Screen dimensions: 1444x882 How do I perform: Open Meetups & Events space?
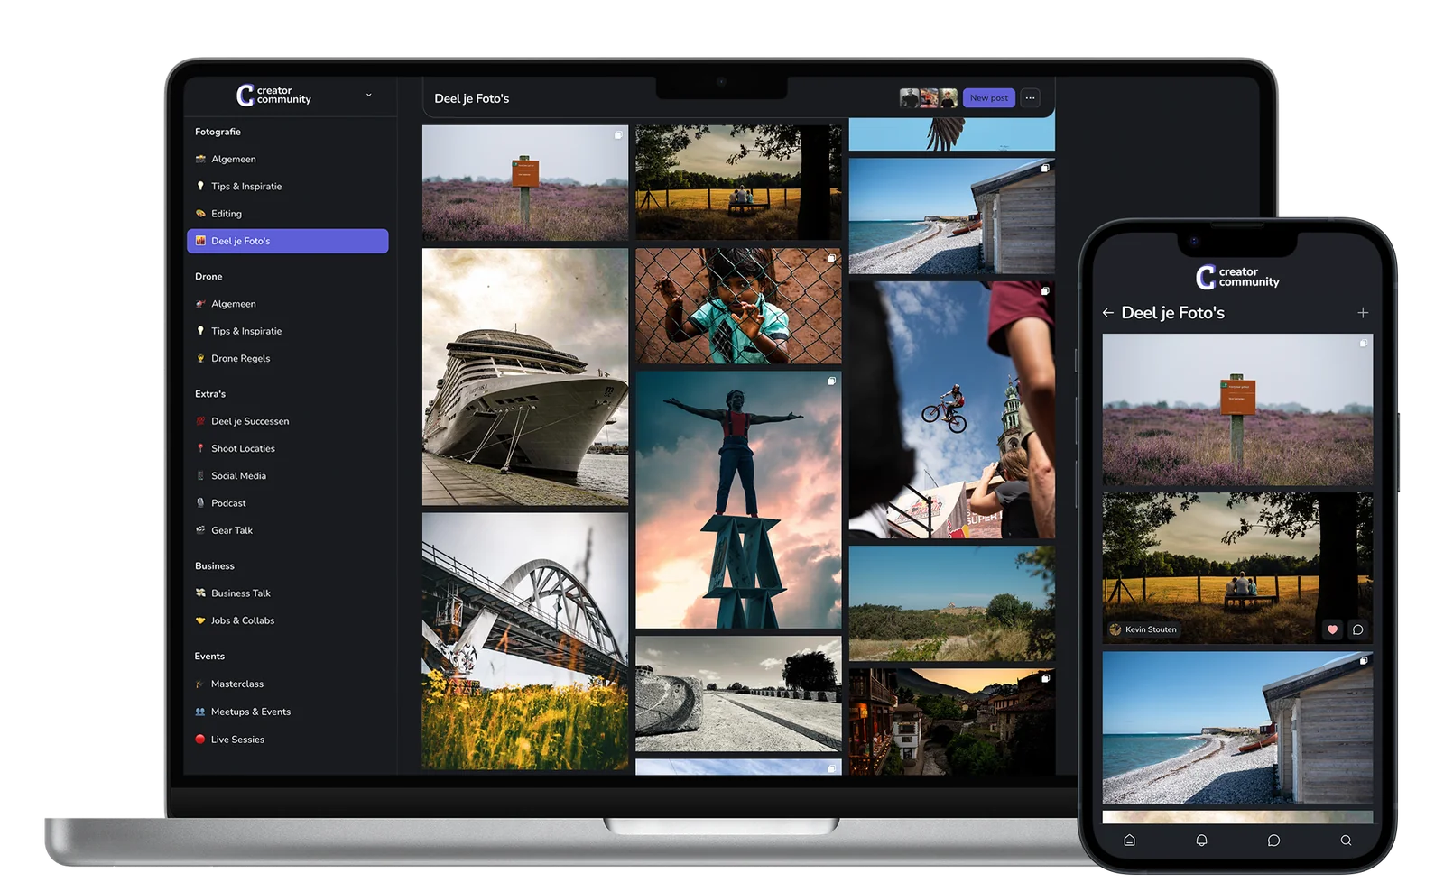pos(288,712)
